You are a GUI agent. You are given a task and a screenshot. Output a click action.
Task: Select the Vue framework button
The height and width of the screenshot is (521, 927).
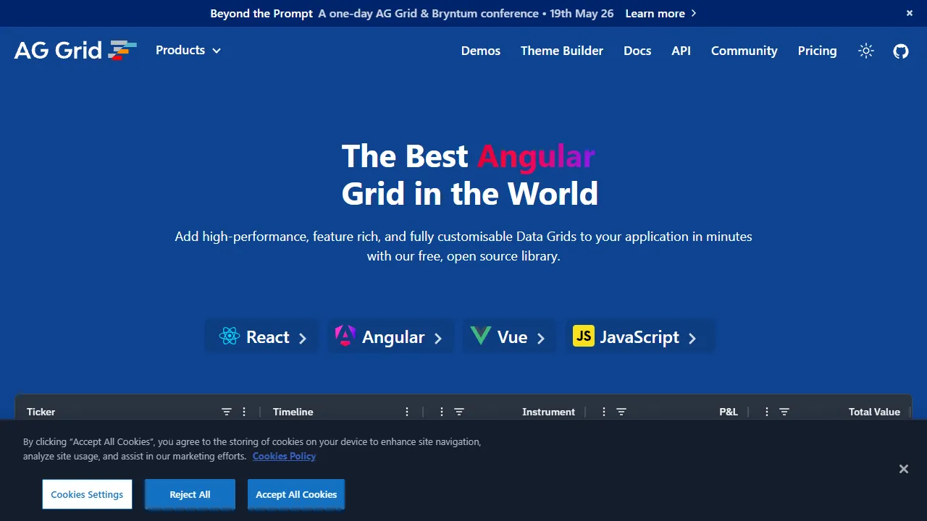click(x=510, y=336)
